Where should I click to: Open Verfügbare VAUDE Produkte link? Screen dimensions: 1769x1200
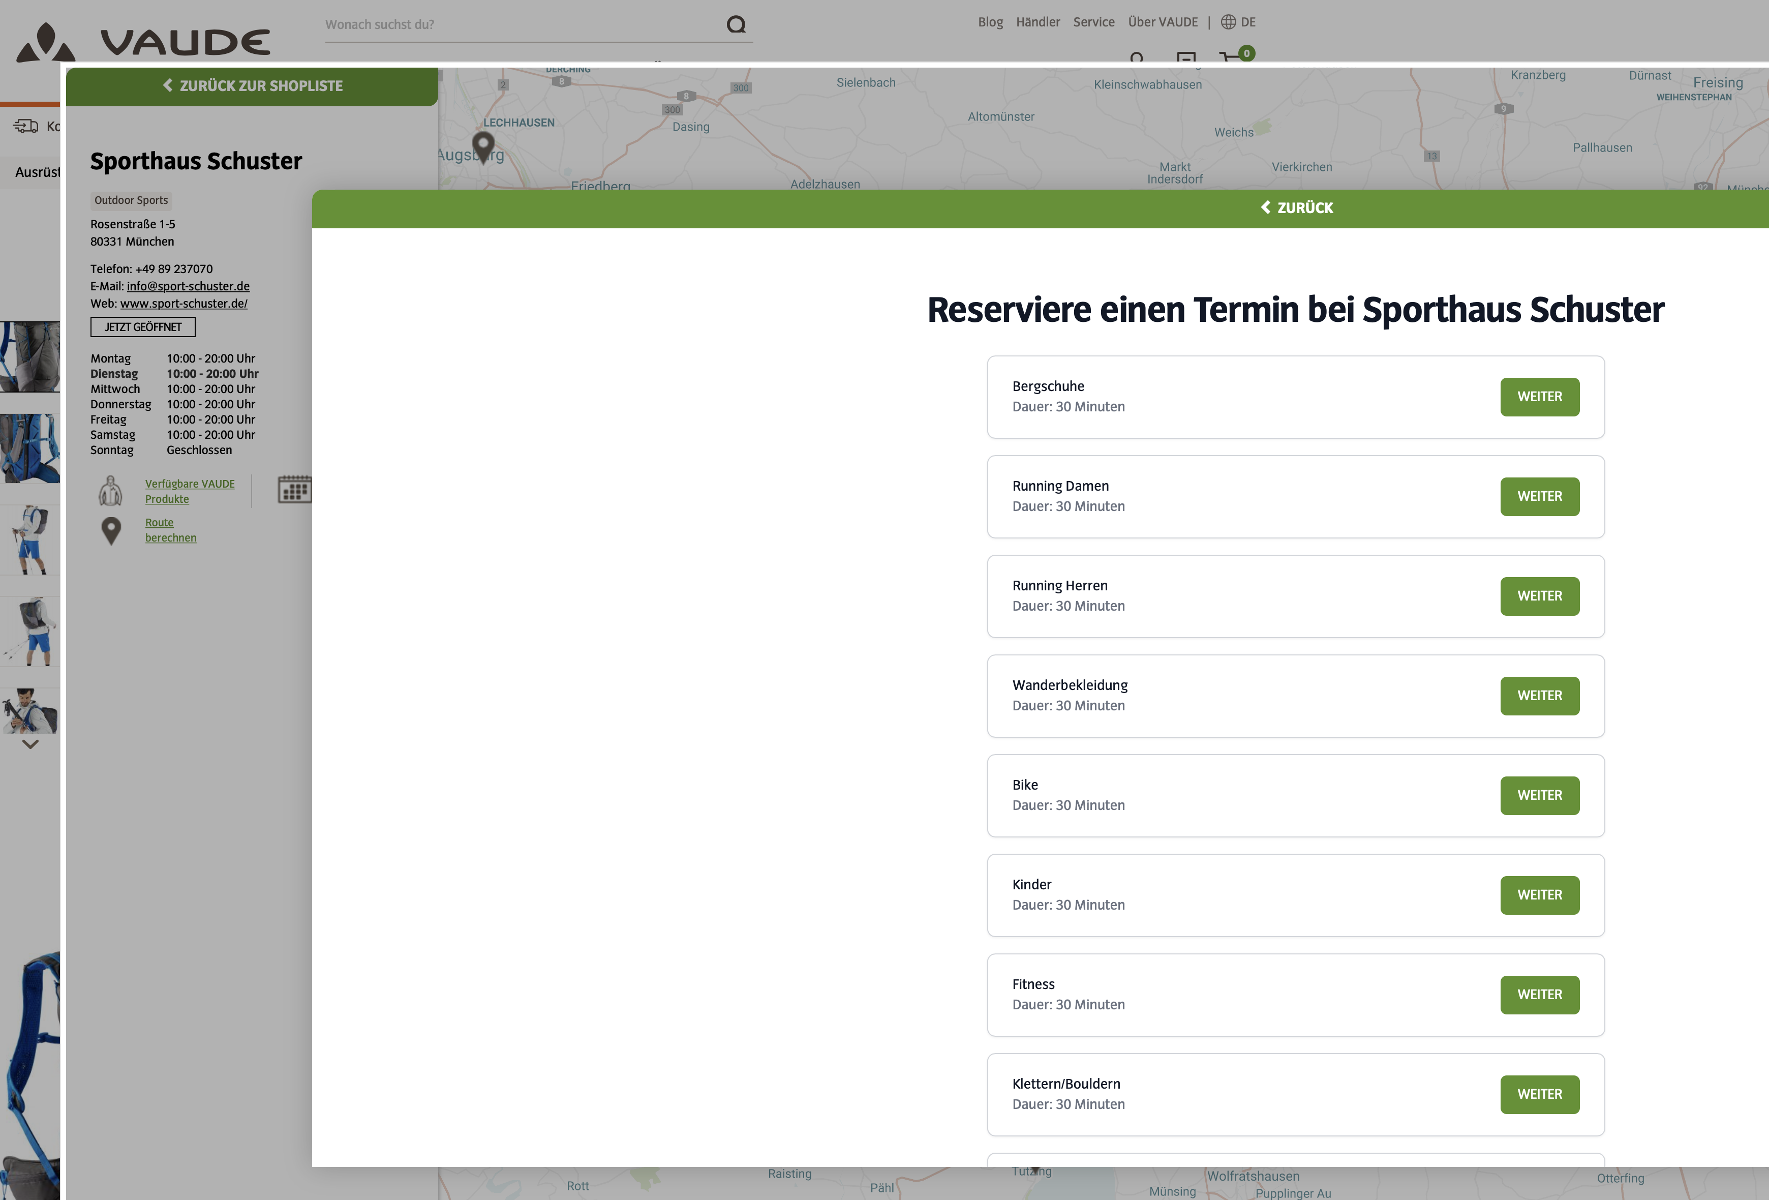pyautogui.click(x=190, y=491)
